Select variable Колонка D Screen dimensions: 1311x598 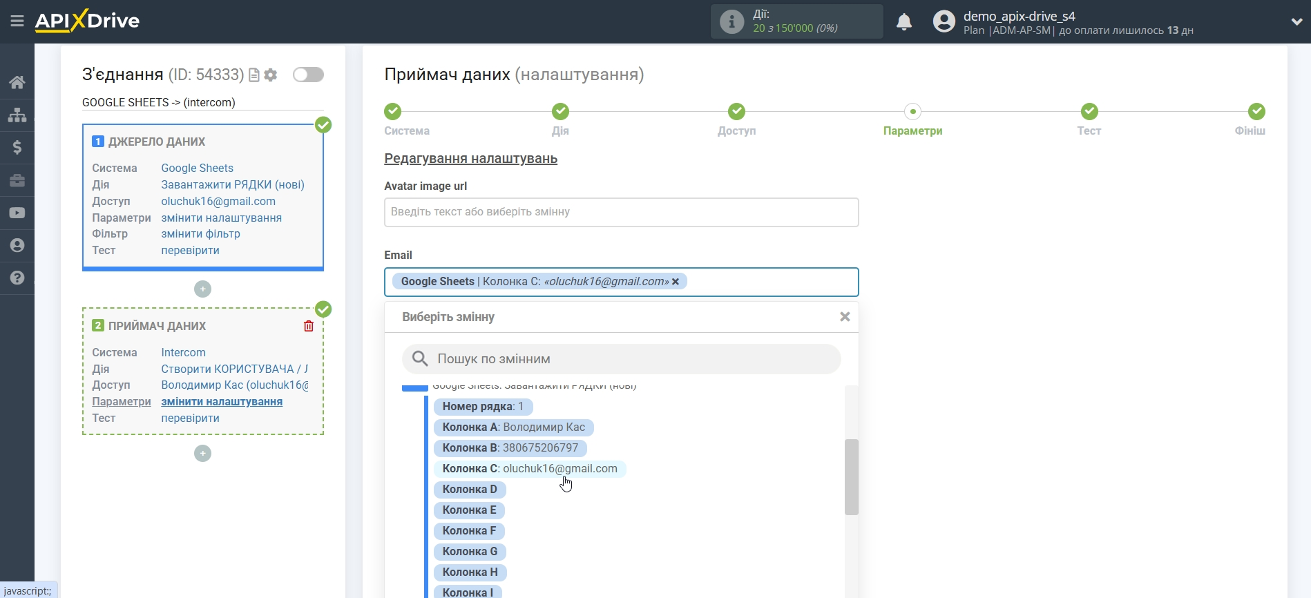470,490
